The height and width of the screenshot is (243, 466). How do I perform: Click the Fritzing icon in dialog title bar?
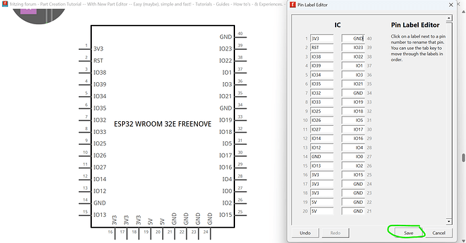292,5
